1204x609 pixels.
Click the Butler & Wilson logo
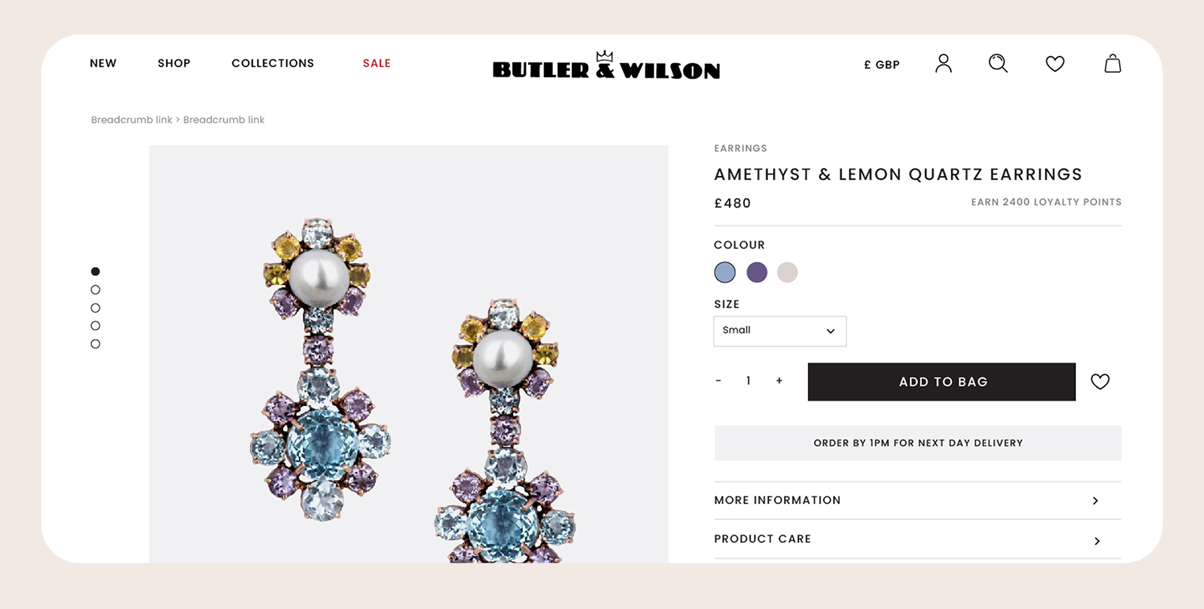coord(606,65)
